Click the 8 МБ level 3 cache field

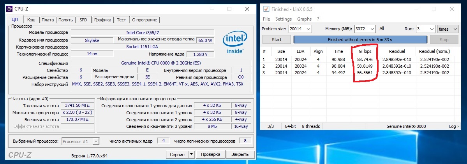click(x=212, y=126)
